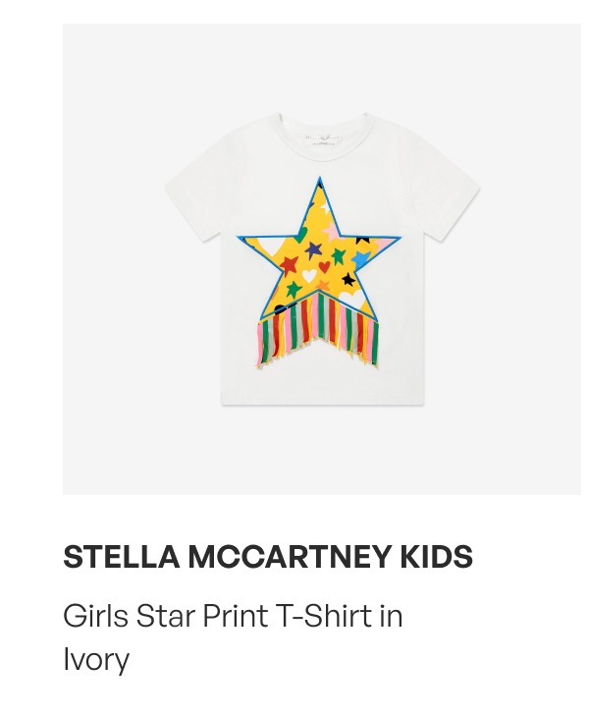The image size is (589, 717).
Task: Open the Girls Star Print T-Shirt title
Action: [233, 637]
